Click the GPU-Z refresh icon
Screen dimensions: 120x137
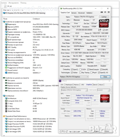click(x=105, y=12)
